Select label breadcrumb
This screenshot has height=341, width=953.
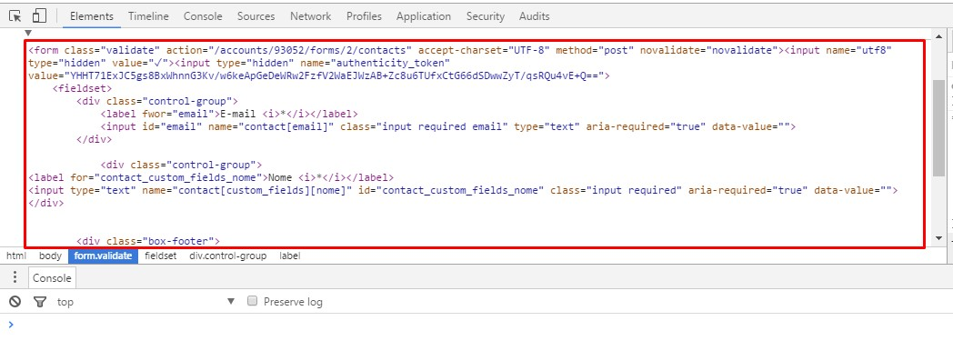click(x=289, y=256)
